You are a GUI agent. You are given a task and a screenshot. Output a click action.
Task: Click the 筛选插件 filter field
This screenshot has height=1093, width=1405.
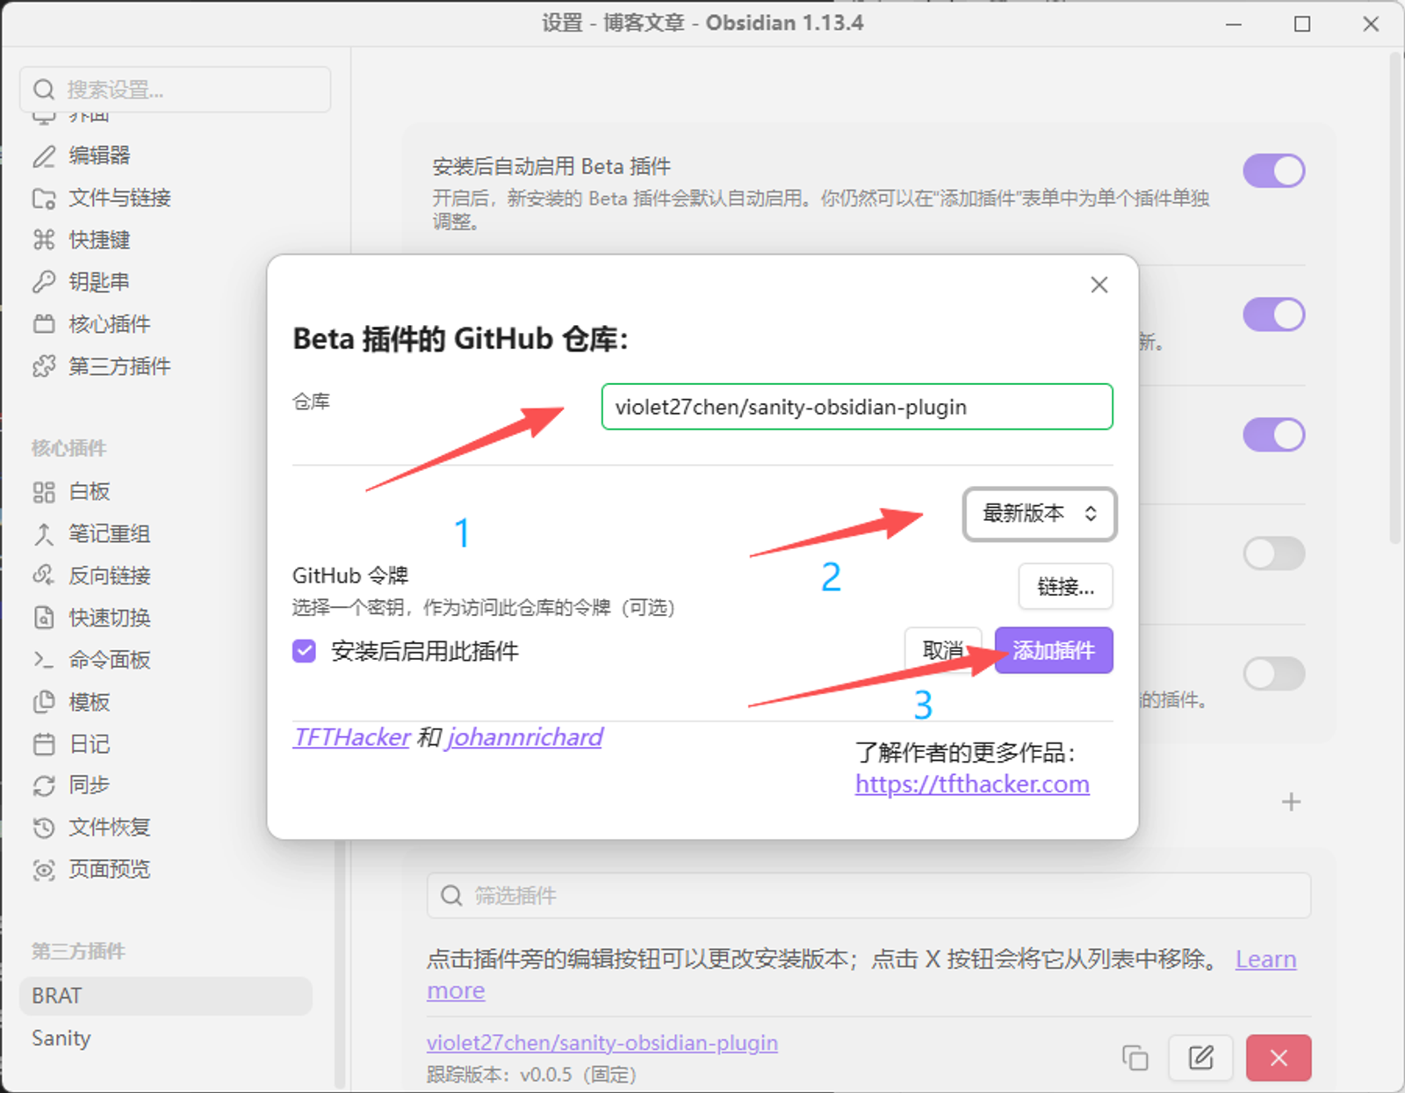pos(868,896)
